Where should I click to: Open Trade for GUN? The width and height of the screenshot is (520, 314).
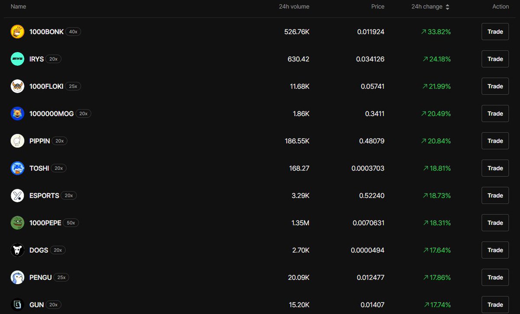(x=495, y=304)
